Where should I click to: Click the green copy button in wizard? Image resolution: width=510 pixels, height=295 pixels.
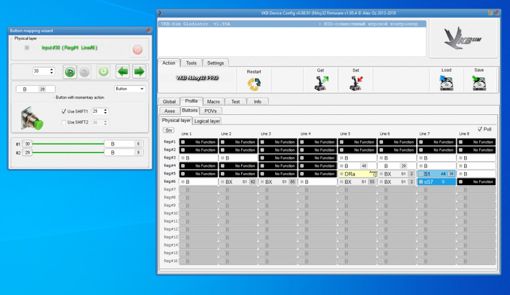70,72
